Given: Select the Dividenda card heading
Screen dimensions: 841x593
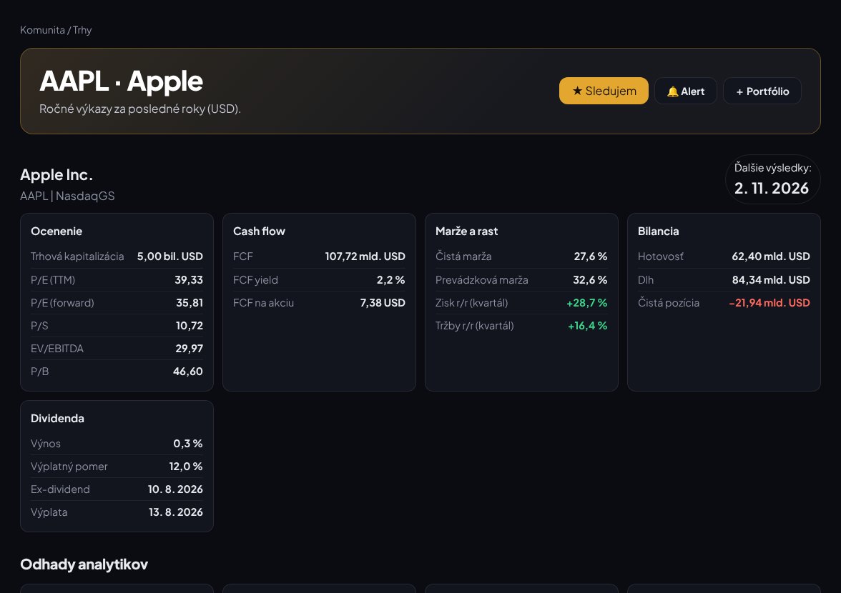Looking at the screenshot, I should point(57,419).
